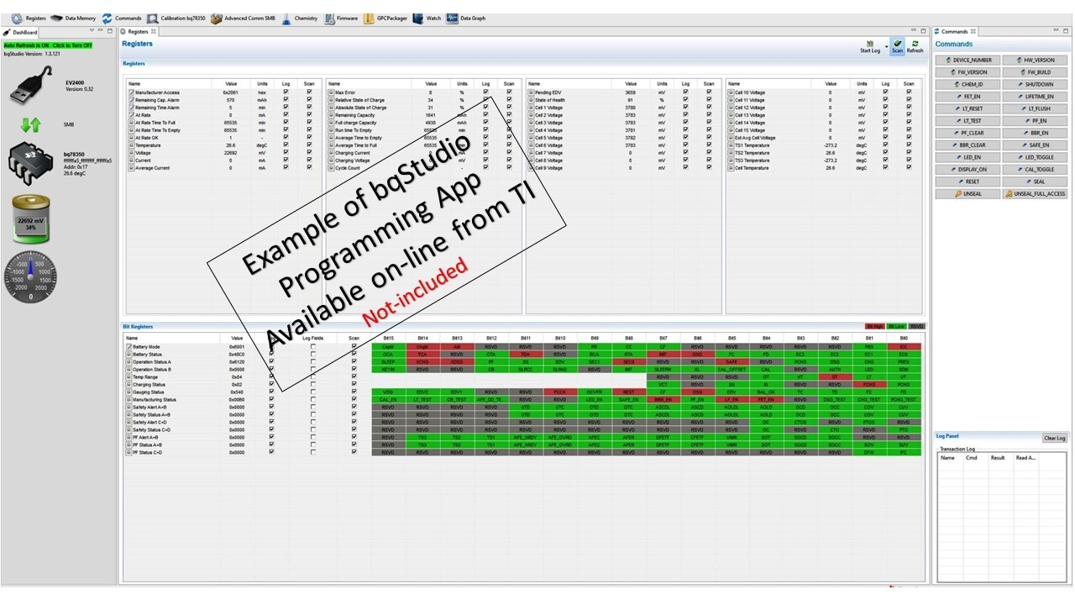Uncheck Scan for Remaining Cap. Alarm
Screen dimensions: 1075x605
(x=309, y=100)
